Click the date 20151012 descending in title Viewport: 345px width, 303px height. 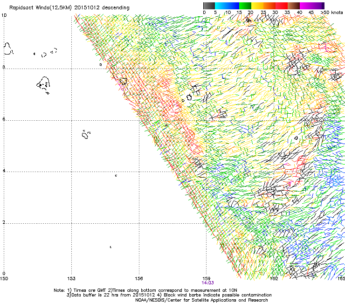coord(102,8)
